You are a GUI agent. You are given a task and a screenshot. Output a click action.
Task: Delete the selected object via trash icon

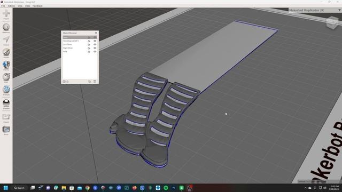click(x=95, y=82)
